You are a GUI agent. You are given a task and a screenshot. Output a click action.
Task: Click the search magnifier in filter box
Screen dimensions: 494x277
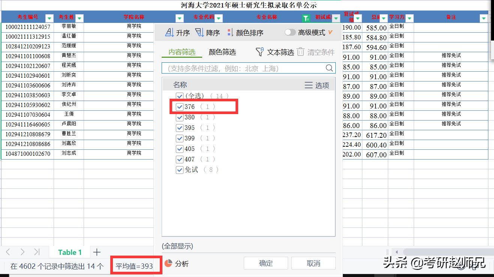click(x=329, y=68)
